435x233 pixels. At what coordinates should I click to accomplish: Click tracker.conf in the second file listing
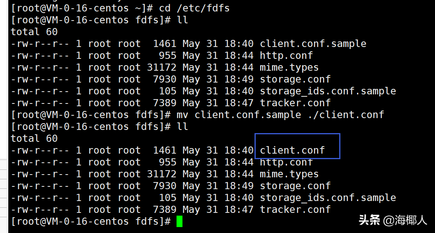tap(295, 210)
